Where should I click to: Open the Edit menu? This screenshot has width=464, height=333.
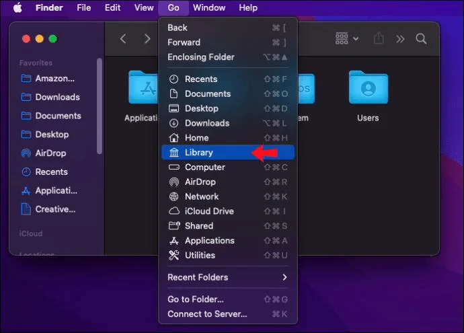click(x=112, y=7)
